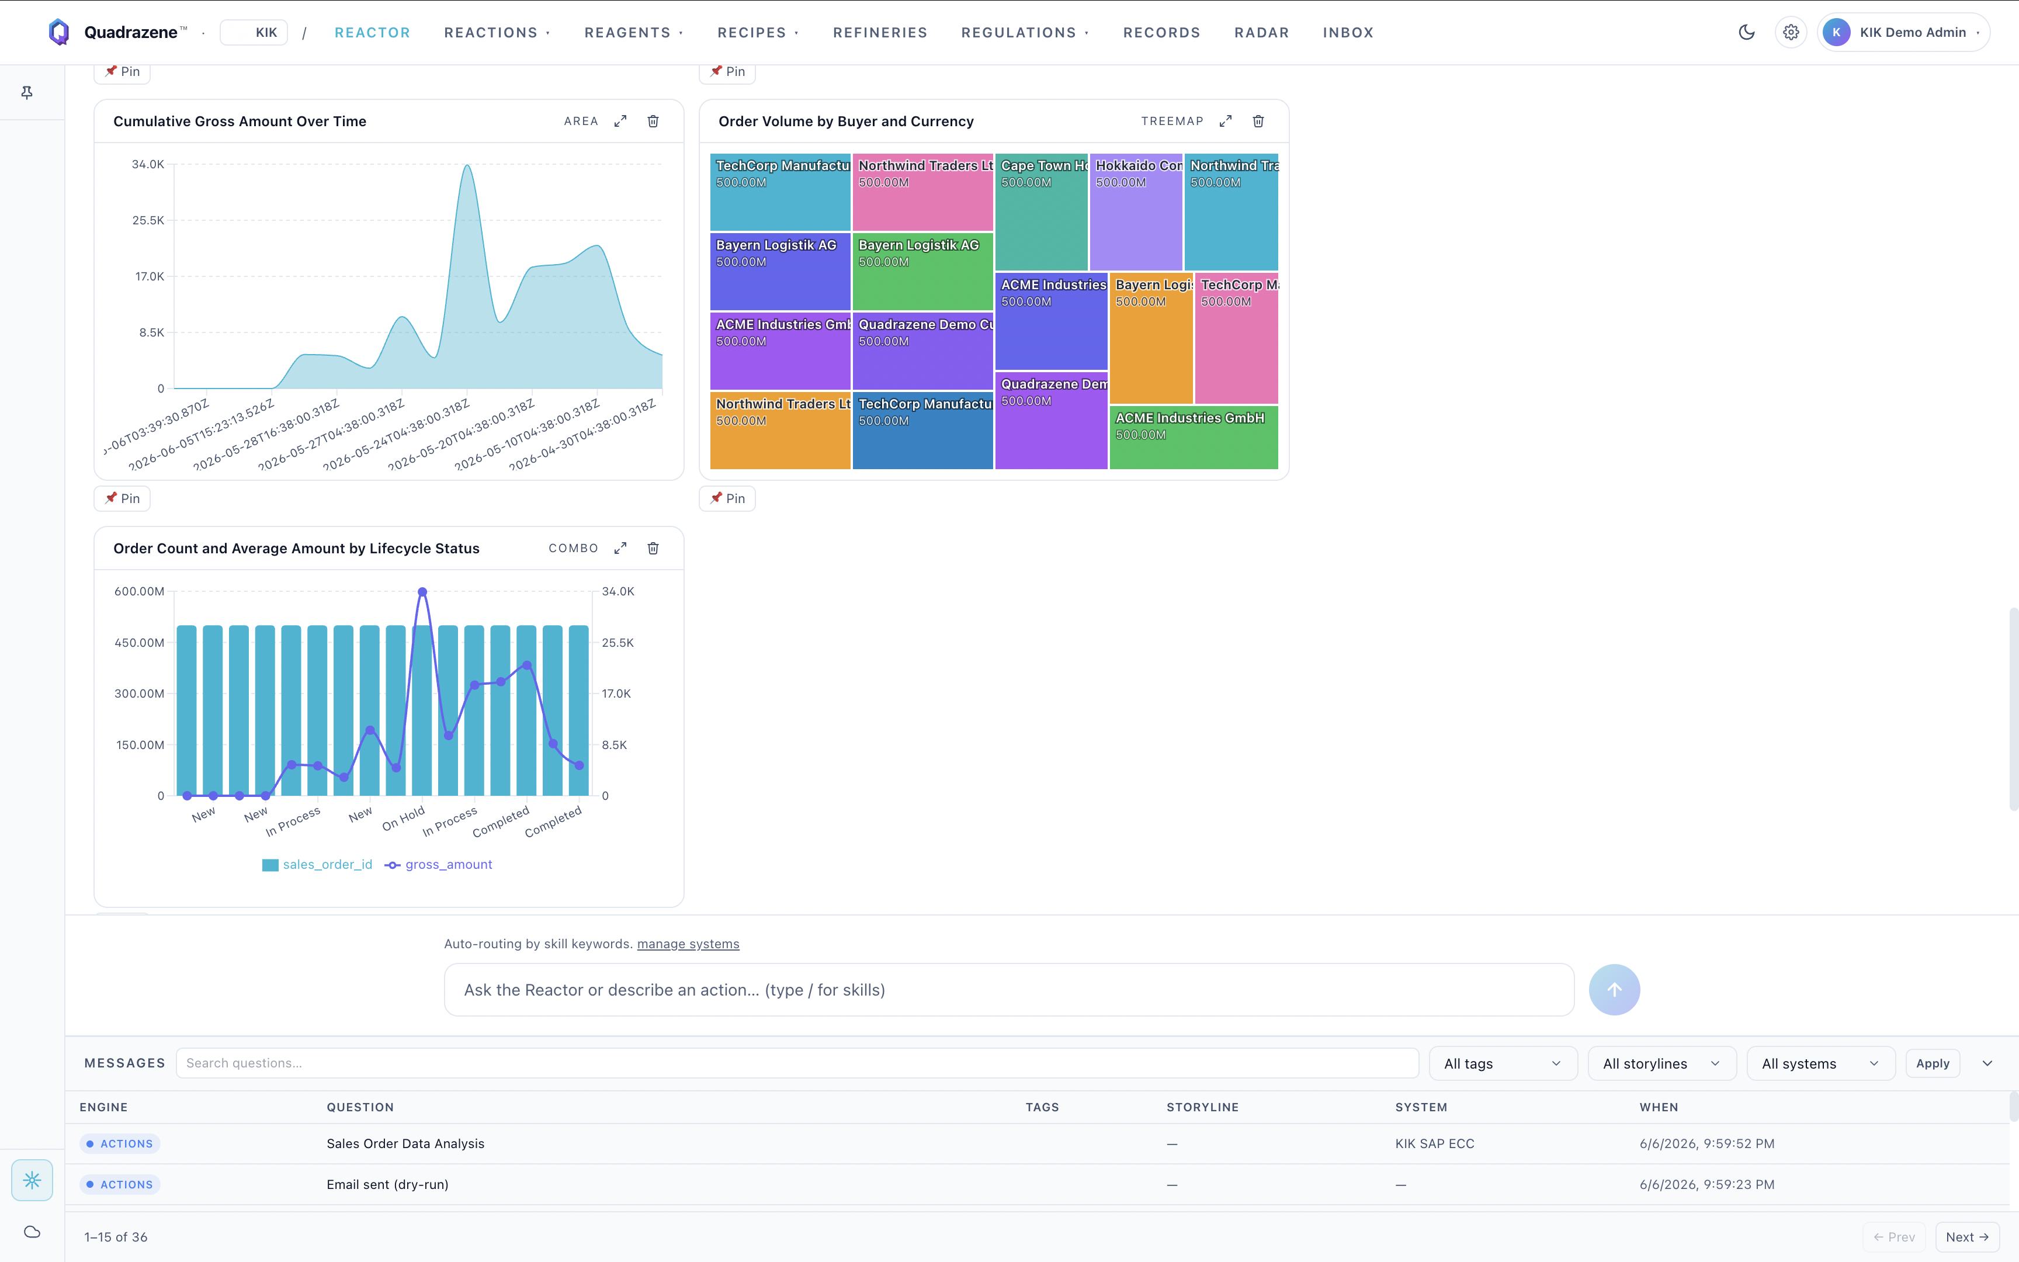Open the All tags dropdown
Viewport: 2019px width, 1262px height.
(1503, 1063)
